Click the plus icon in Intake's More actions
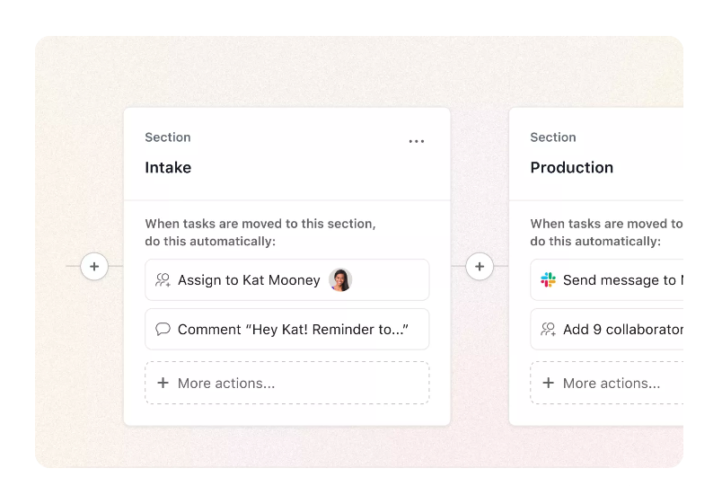 (x=163, y=384)
